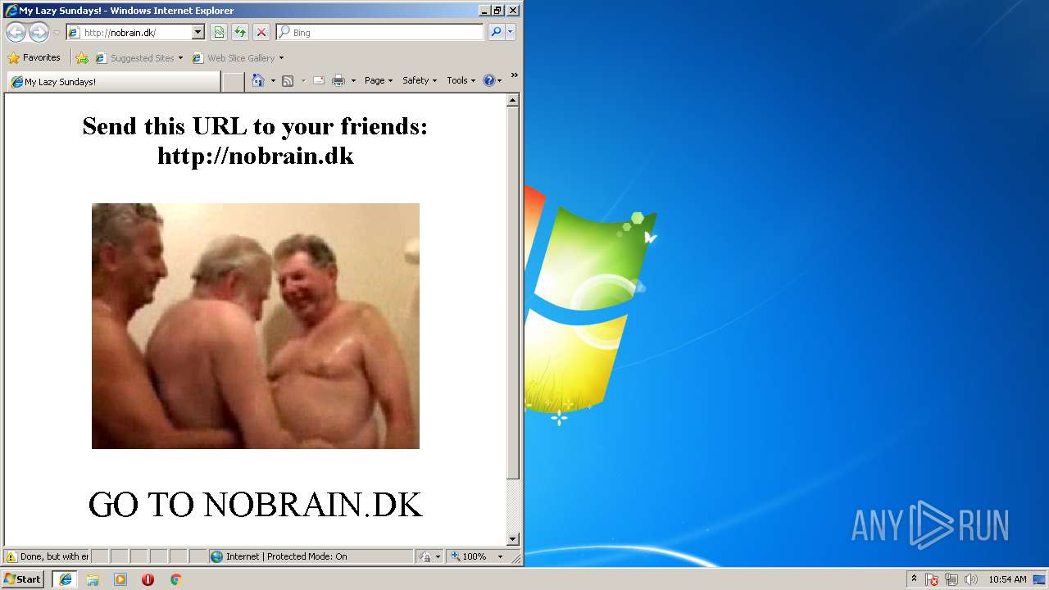
Task: Restore the Internet Explorer window
Action: point(497,11)
